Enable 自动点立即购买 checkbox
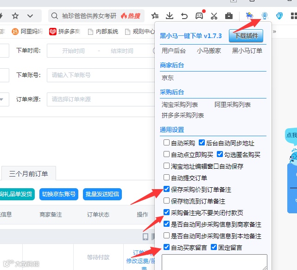297x270 pixels. [x=166, y=154]
